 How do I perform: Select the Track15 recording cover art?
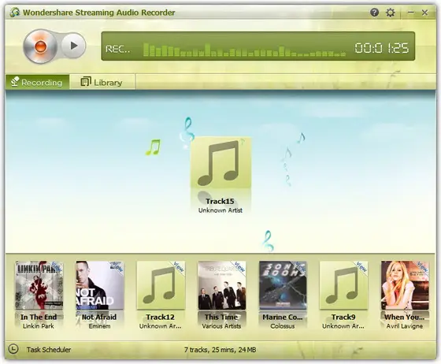pos(220,162)
